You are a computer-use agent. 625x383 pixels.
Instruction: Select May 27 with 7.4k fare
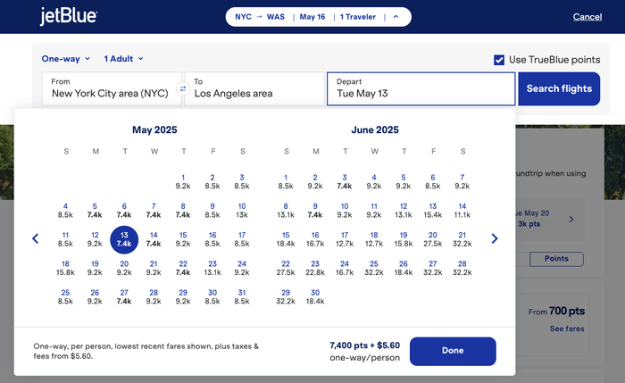pyautogui.click(x=124, y=296)
